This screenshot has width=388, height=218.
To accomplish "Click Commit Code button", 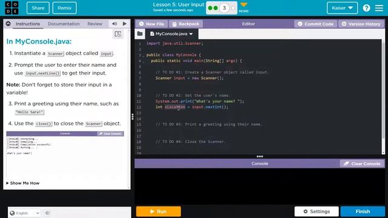I will coord(315,24).
